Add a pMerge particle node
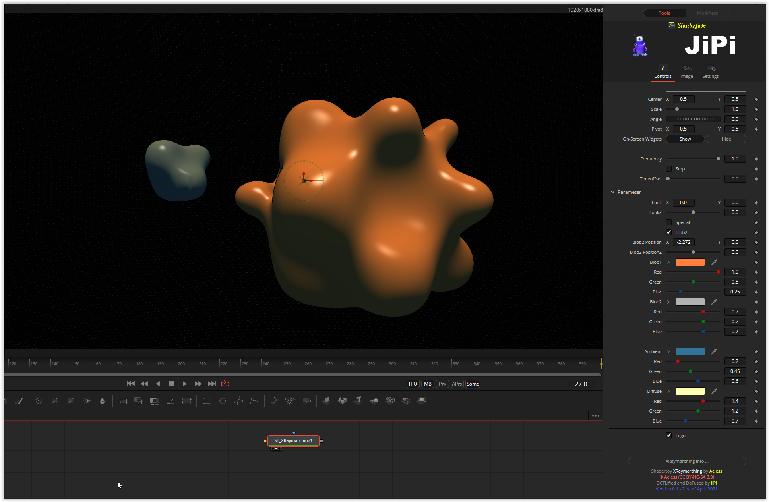Image resolution: width=769 pixels, height=502 pixels. (x=291, y=401)
